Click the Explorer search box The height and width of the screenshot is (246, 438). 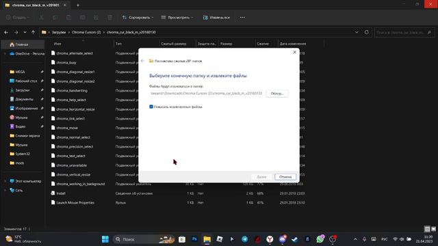404,32
